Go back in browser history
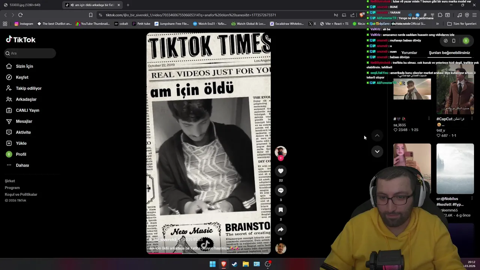Viewport: 480px width, 270px height. coord(5,15)
